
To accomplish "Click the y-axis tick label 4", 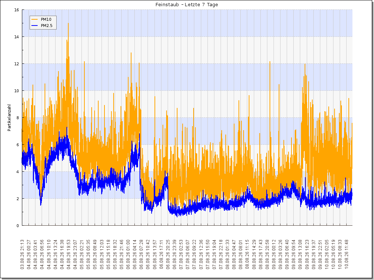I will click(x=18, y=172).
